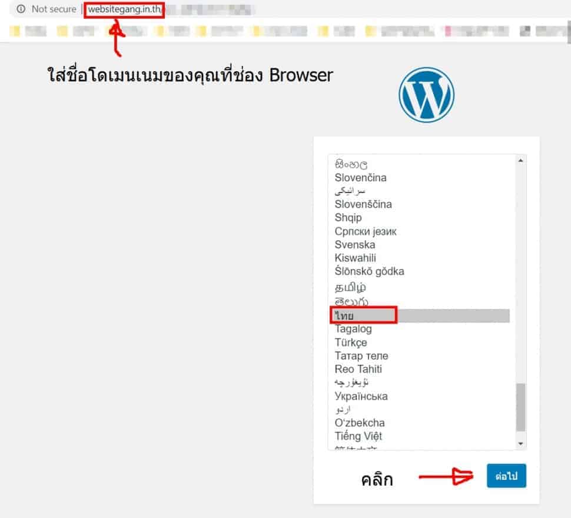Select Kiswahili from the list
This screenshot has width=571, height=518.
355,258
